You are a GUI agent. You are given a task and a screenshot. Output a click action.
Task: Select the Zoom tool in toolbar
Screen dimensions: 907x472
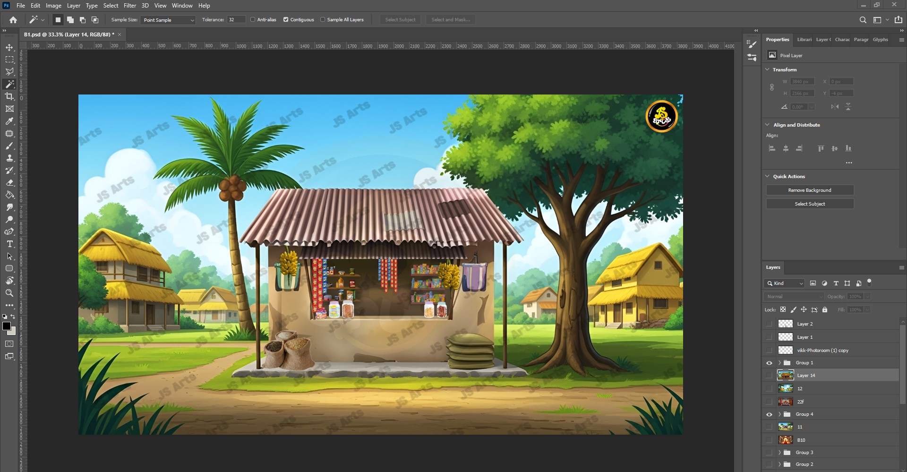9,293
